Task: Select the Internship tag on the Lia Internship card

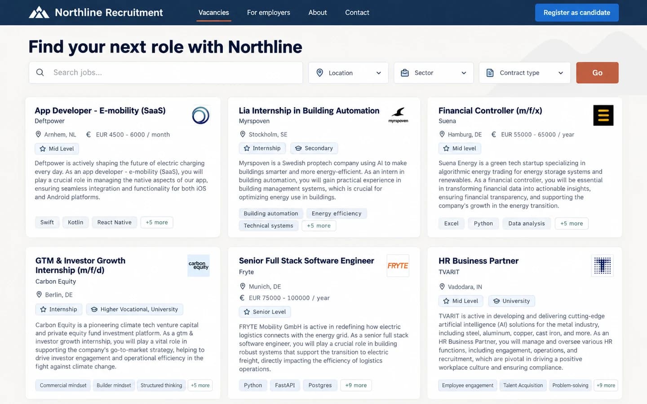Action: pyautogui.click(x=262, y=148)
